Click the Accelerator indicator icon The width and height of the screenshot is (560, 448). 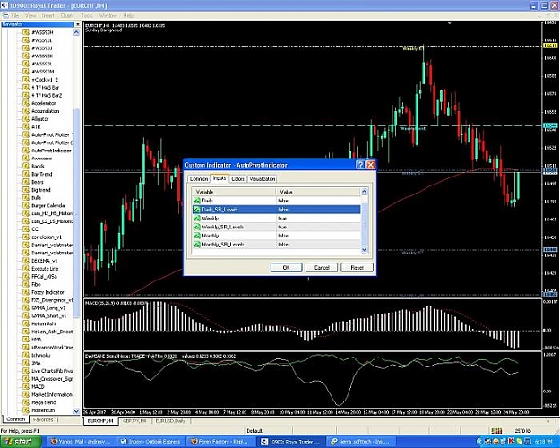(26, 103)
